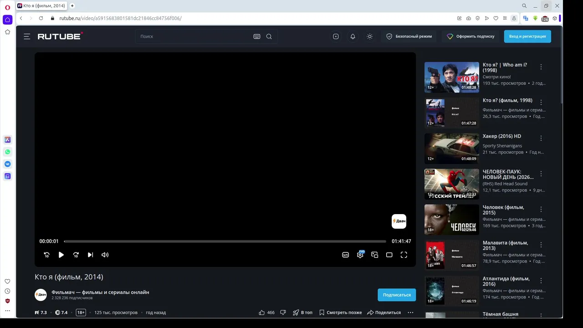Go to the next video
The height and width of the screenshot is (328, 583).
coord(90,255)
